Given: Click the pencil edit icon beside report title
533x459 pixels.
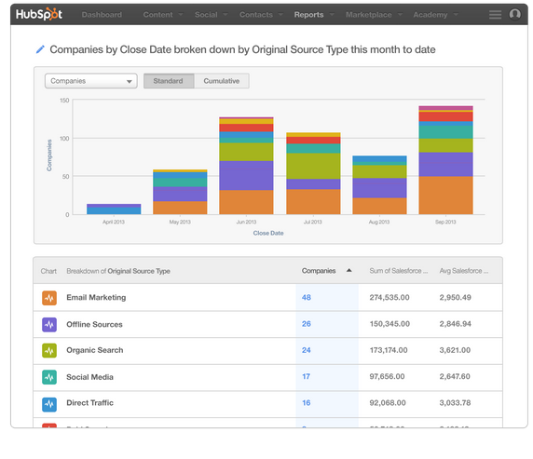Looking at the screenshot, I should [40, 49].
